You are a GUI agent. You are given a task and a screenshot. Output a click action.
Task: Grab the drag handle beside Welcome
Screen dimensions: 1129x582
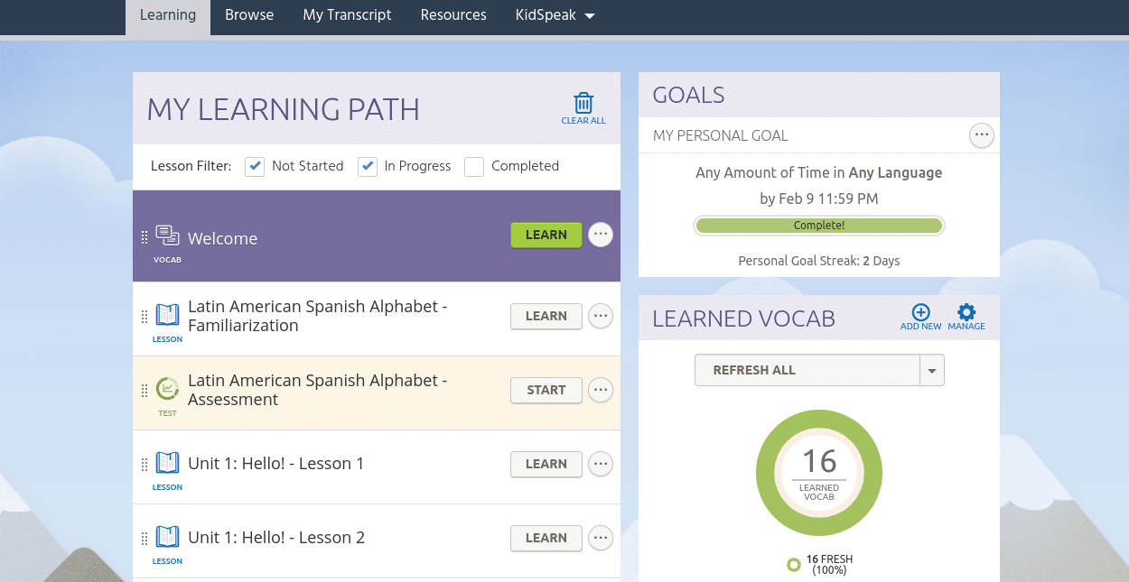pos(145,238)
